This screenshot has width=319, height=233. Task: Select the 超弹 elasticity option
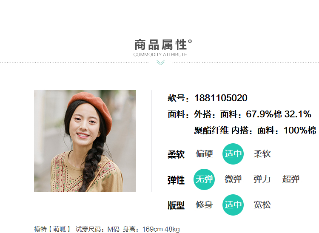(291, 179)
